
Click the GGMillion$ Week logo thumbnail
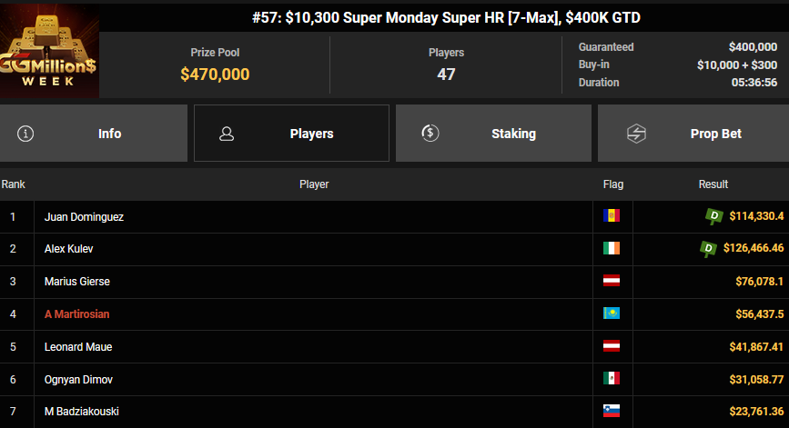[x=49, y=52]
